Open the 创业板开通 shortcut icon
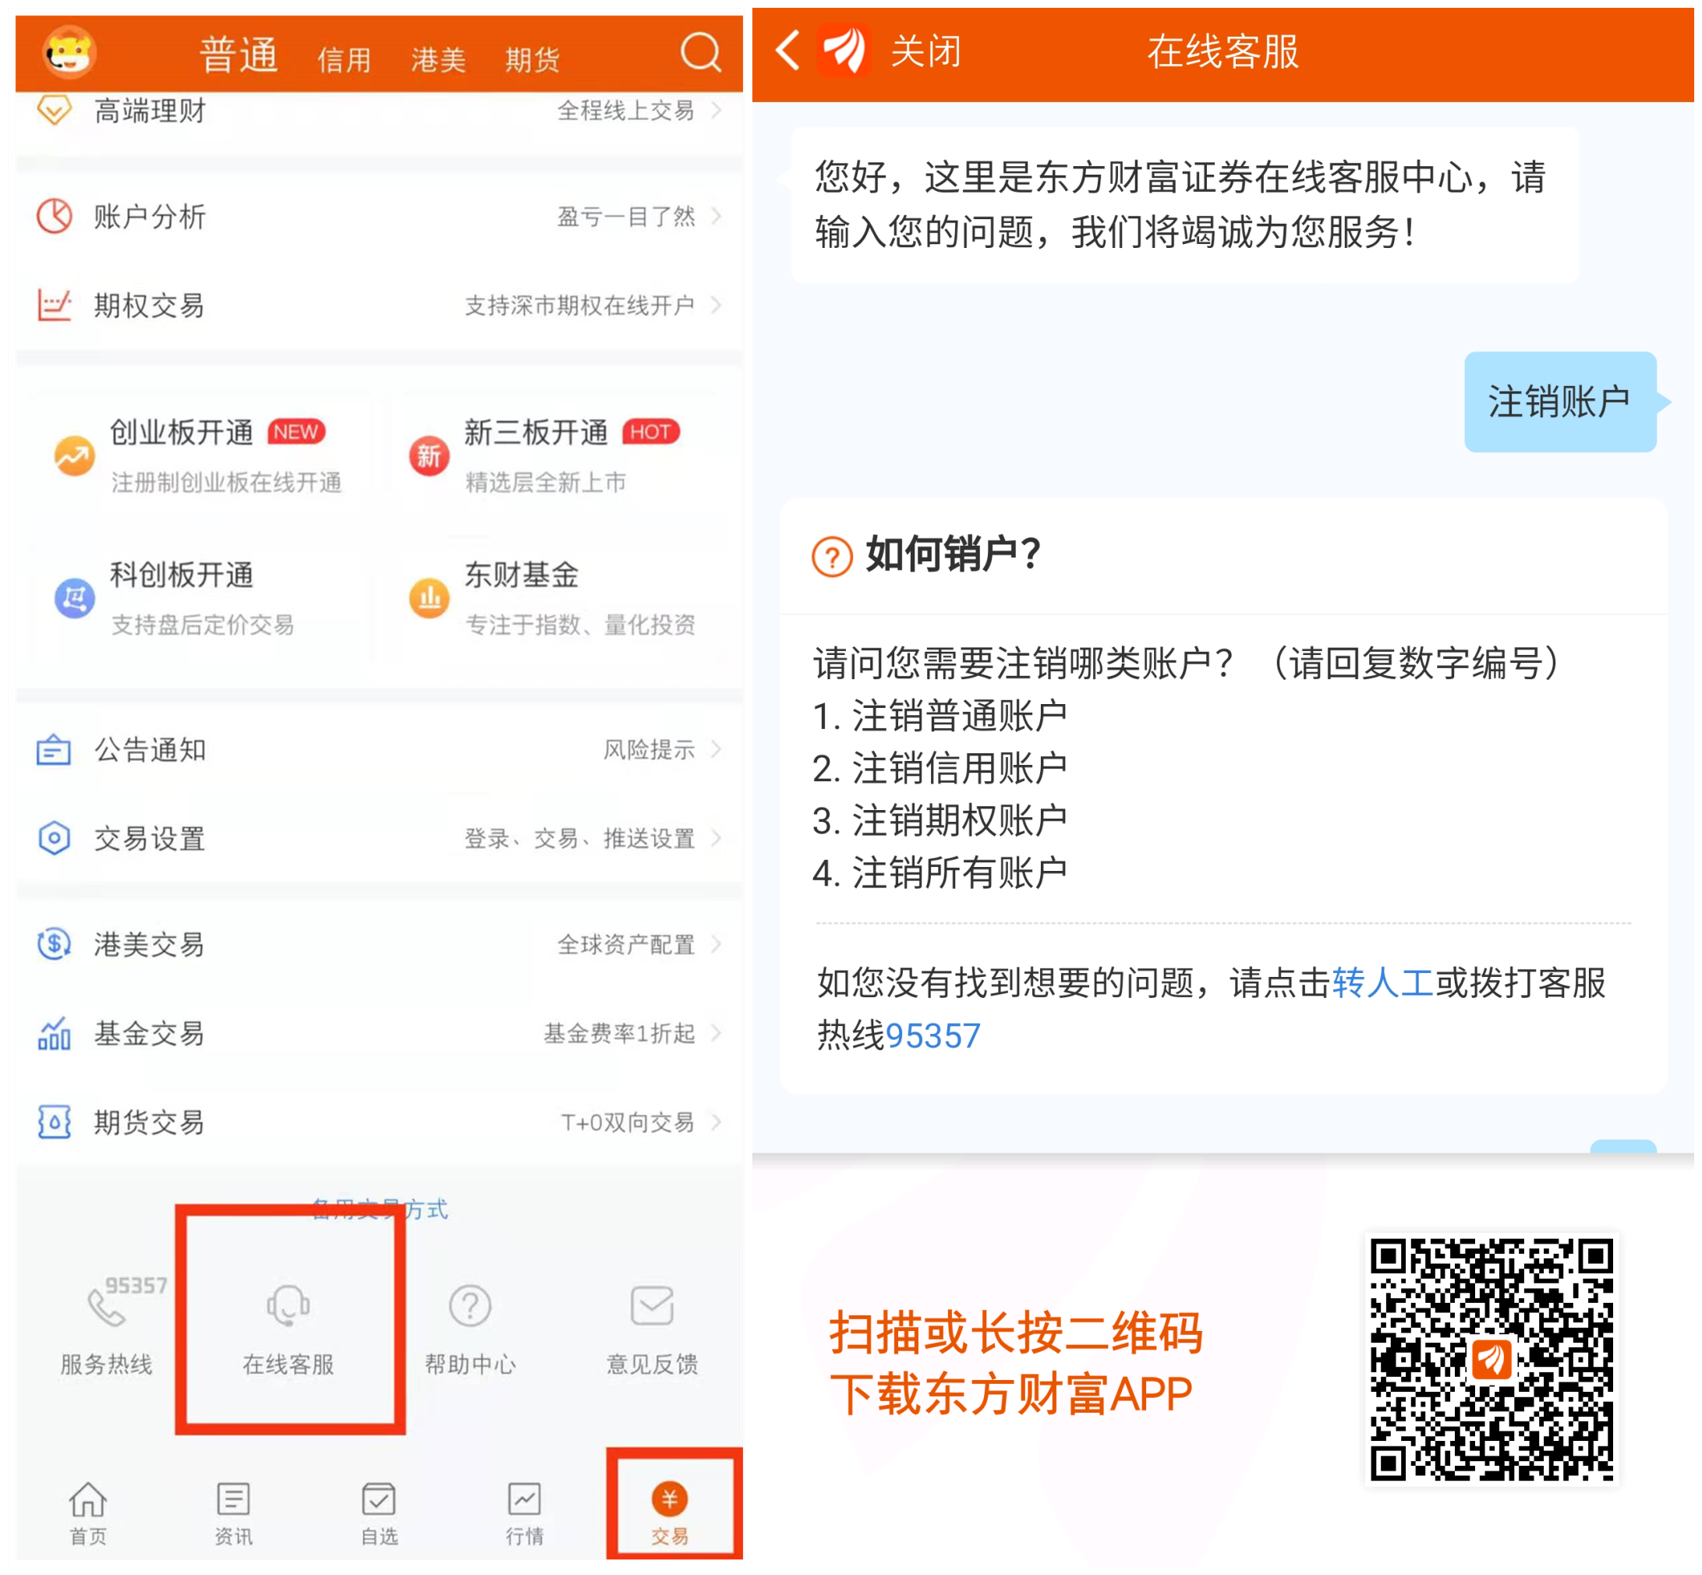 point(74,455)
